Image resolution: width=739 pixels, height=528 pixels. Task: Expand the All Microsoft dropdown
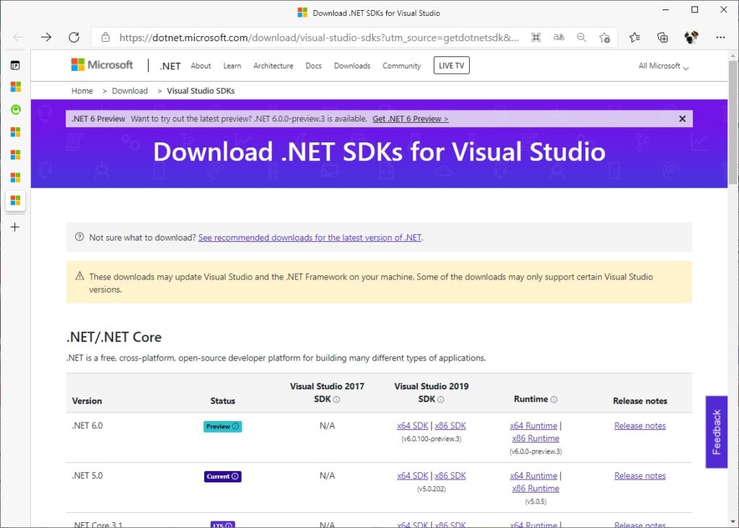pyautogui.click(x=664, y=66)
